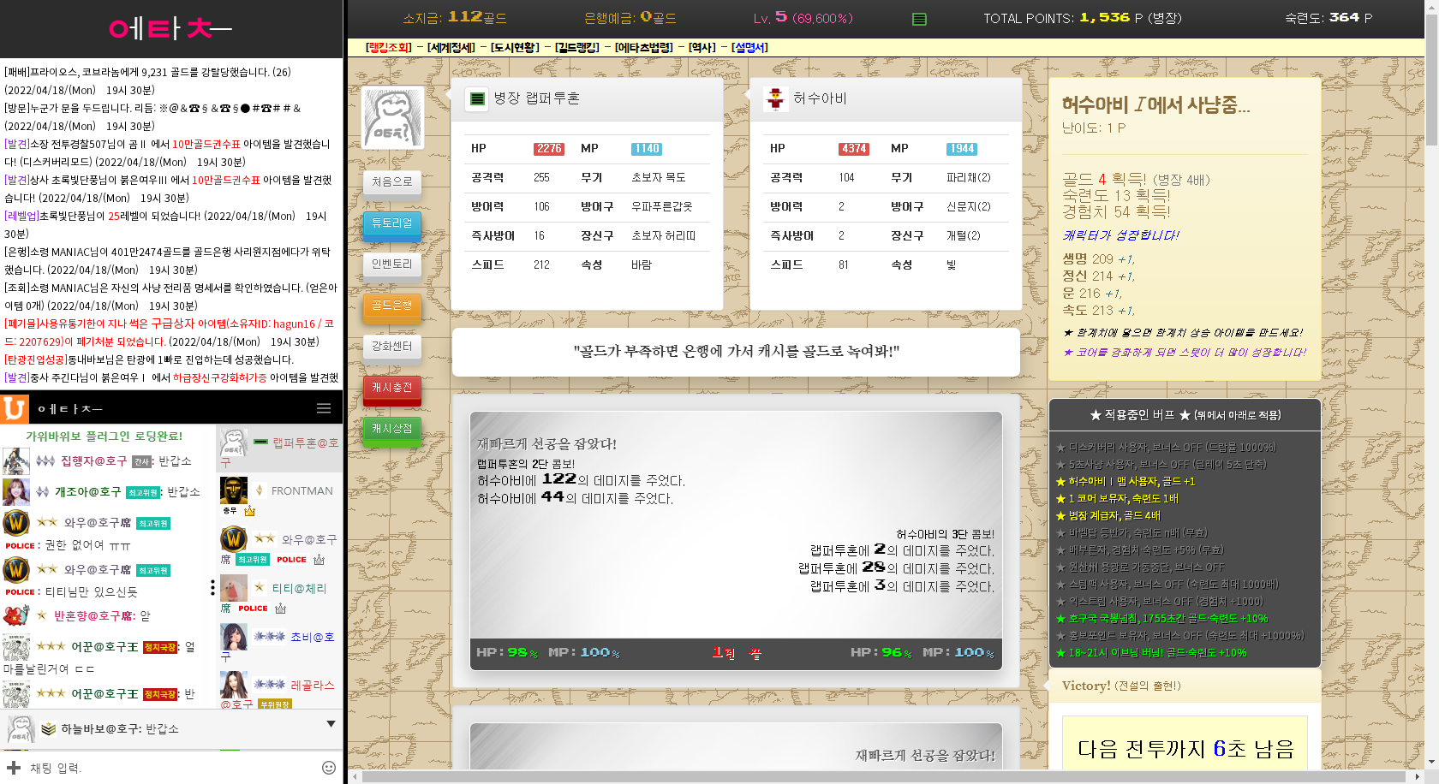Screen dimensions: 1439x784
Task: Click the plus icon beside chat input
Action: click(14, 768)
